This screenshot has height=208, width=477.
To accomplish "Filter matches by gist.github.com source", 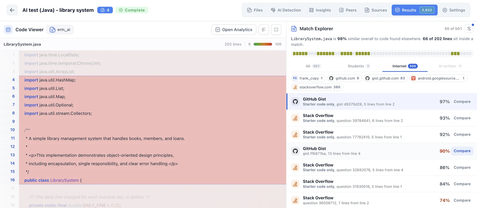I will [386, 78].
